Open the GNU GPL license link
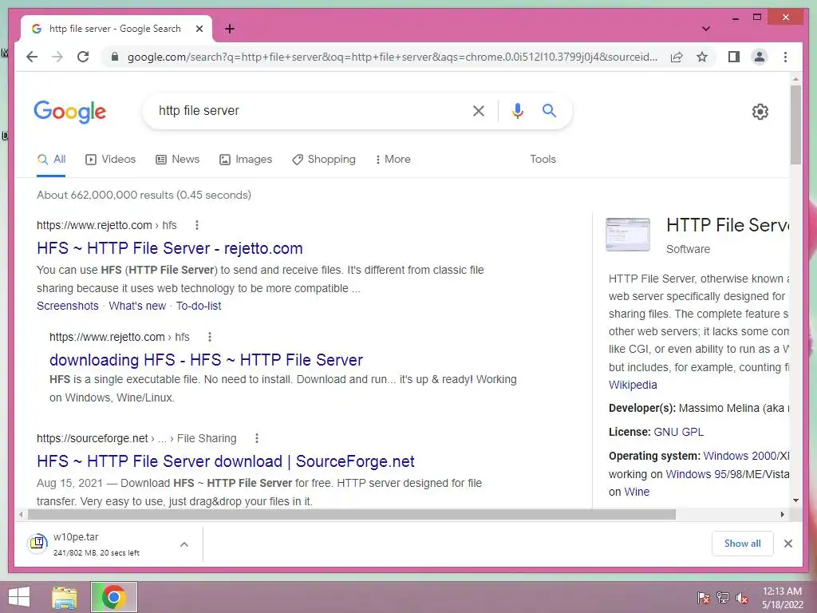The height and width of the screenshot is (613, 817). [x=678, y=432]
